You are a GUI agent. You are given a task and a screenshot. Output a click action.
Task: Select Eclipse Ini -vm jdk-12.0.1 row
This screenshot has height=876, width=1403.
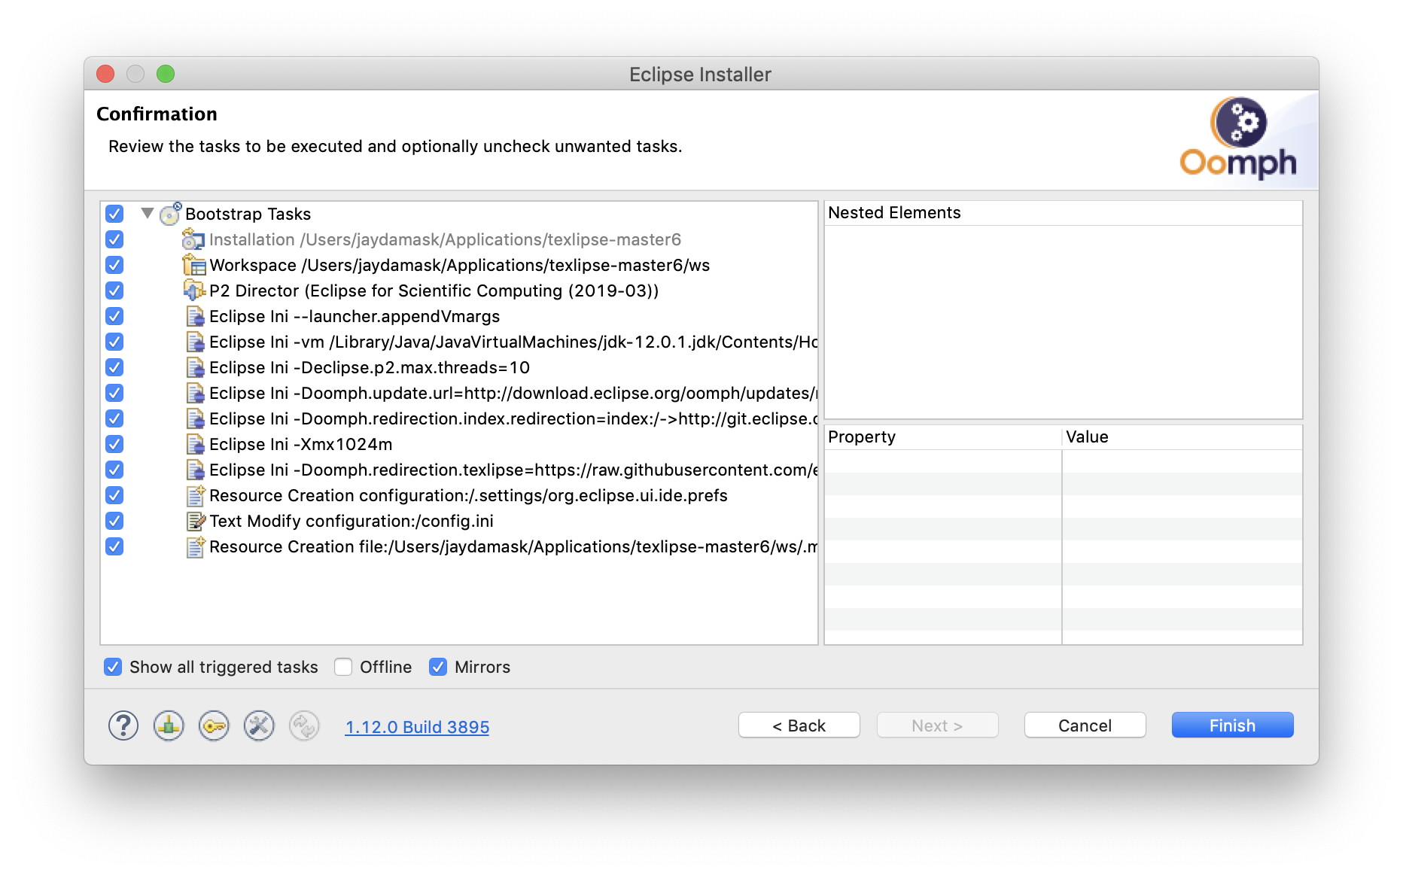tap(513, 342)
